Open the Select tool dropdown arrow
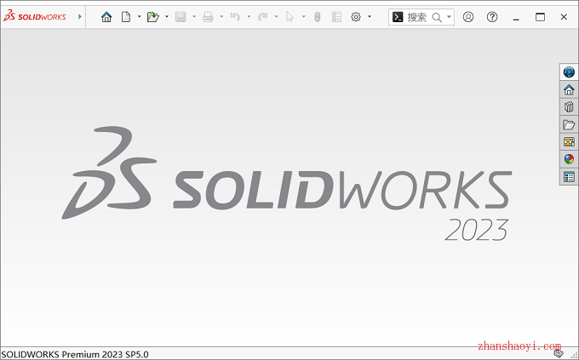Screen dimensions: 579x360 tap(303, 17)
